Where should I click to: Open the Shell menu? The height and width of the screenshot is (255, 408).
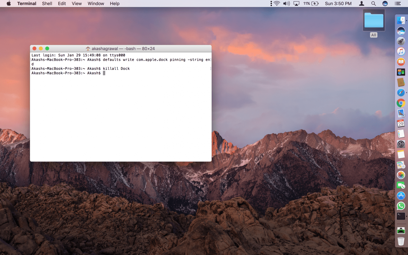47,4
